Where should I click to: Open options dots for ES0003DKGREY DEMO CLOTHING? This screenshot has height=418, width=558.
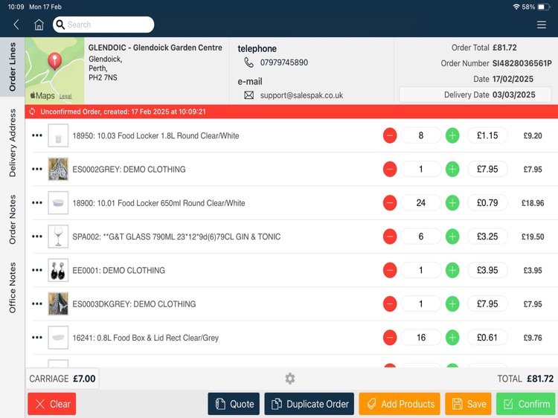point(37,303)
